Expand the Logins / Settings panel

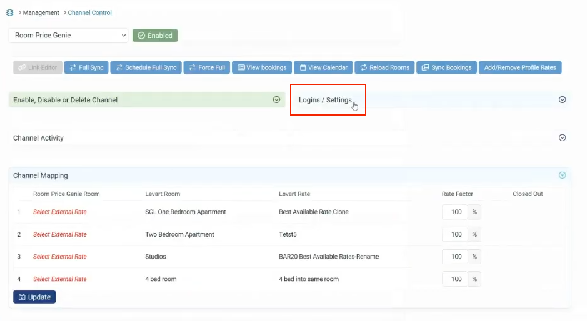click(x=562, y=100)
